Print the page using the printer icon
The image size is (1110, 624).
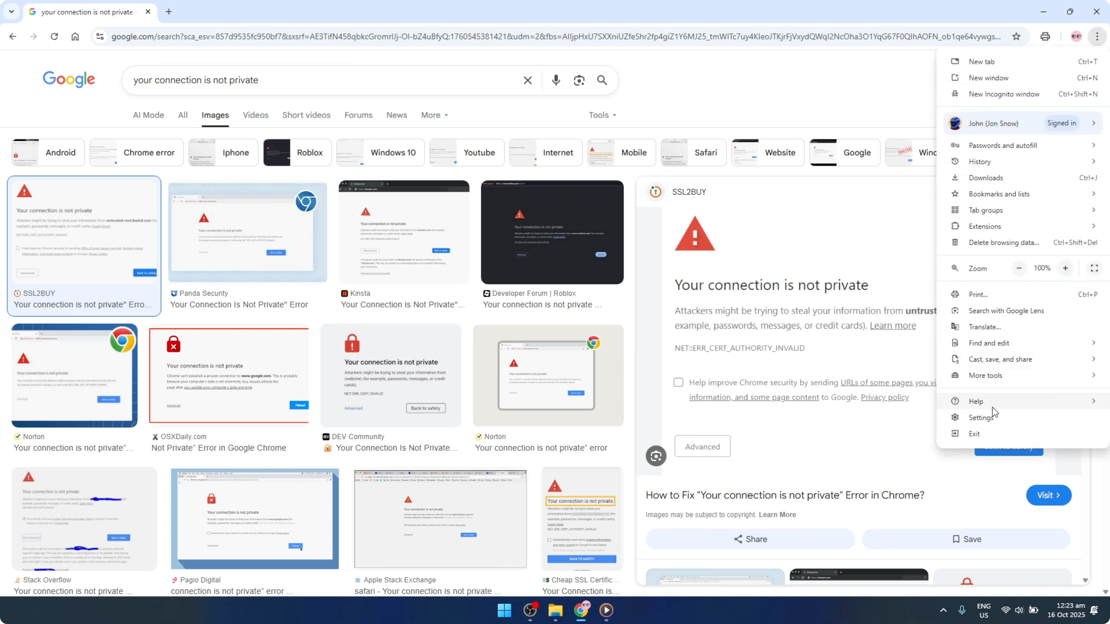(x=1045, y=36)
